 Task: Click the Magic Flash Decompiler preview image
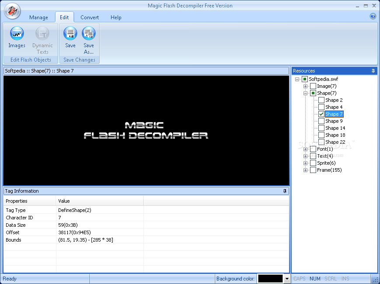click(x=146, y=131)
